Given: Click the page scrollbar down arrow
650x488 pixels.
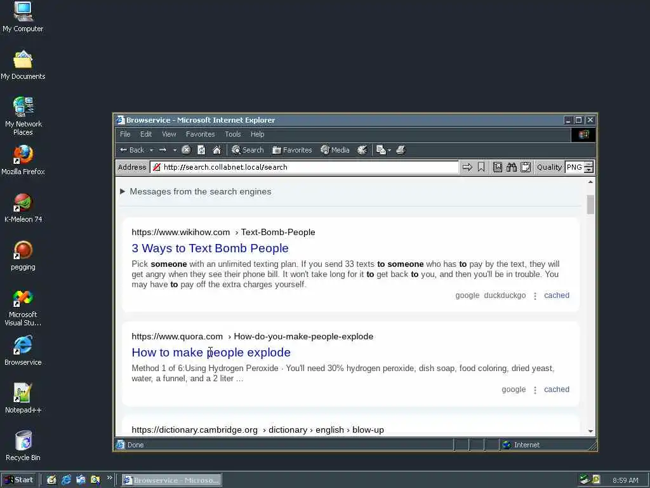Looking at the screenshot, I should coord(590,431).
